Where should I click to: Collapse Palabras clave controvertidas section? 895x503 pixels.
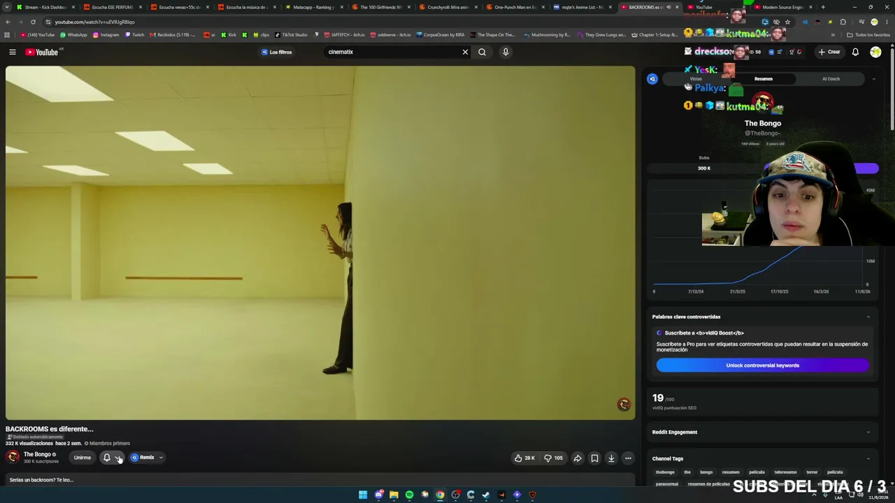(868, 316)
